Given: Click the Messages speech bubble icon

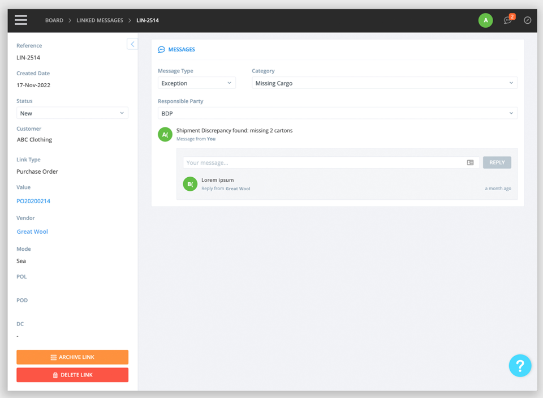Looking at the screenshot, I should (x=161, y=50).
